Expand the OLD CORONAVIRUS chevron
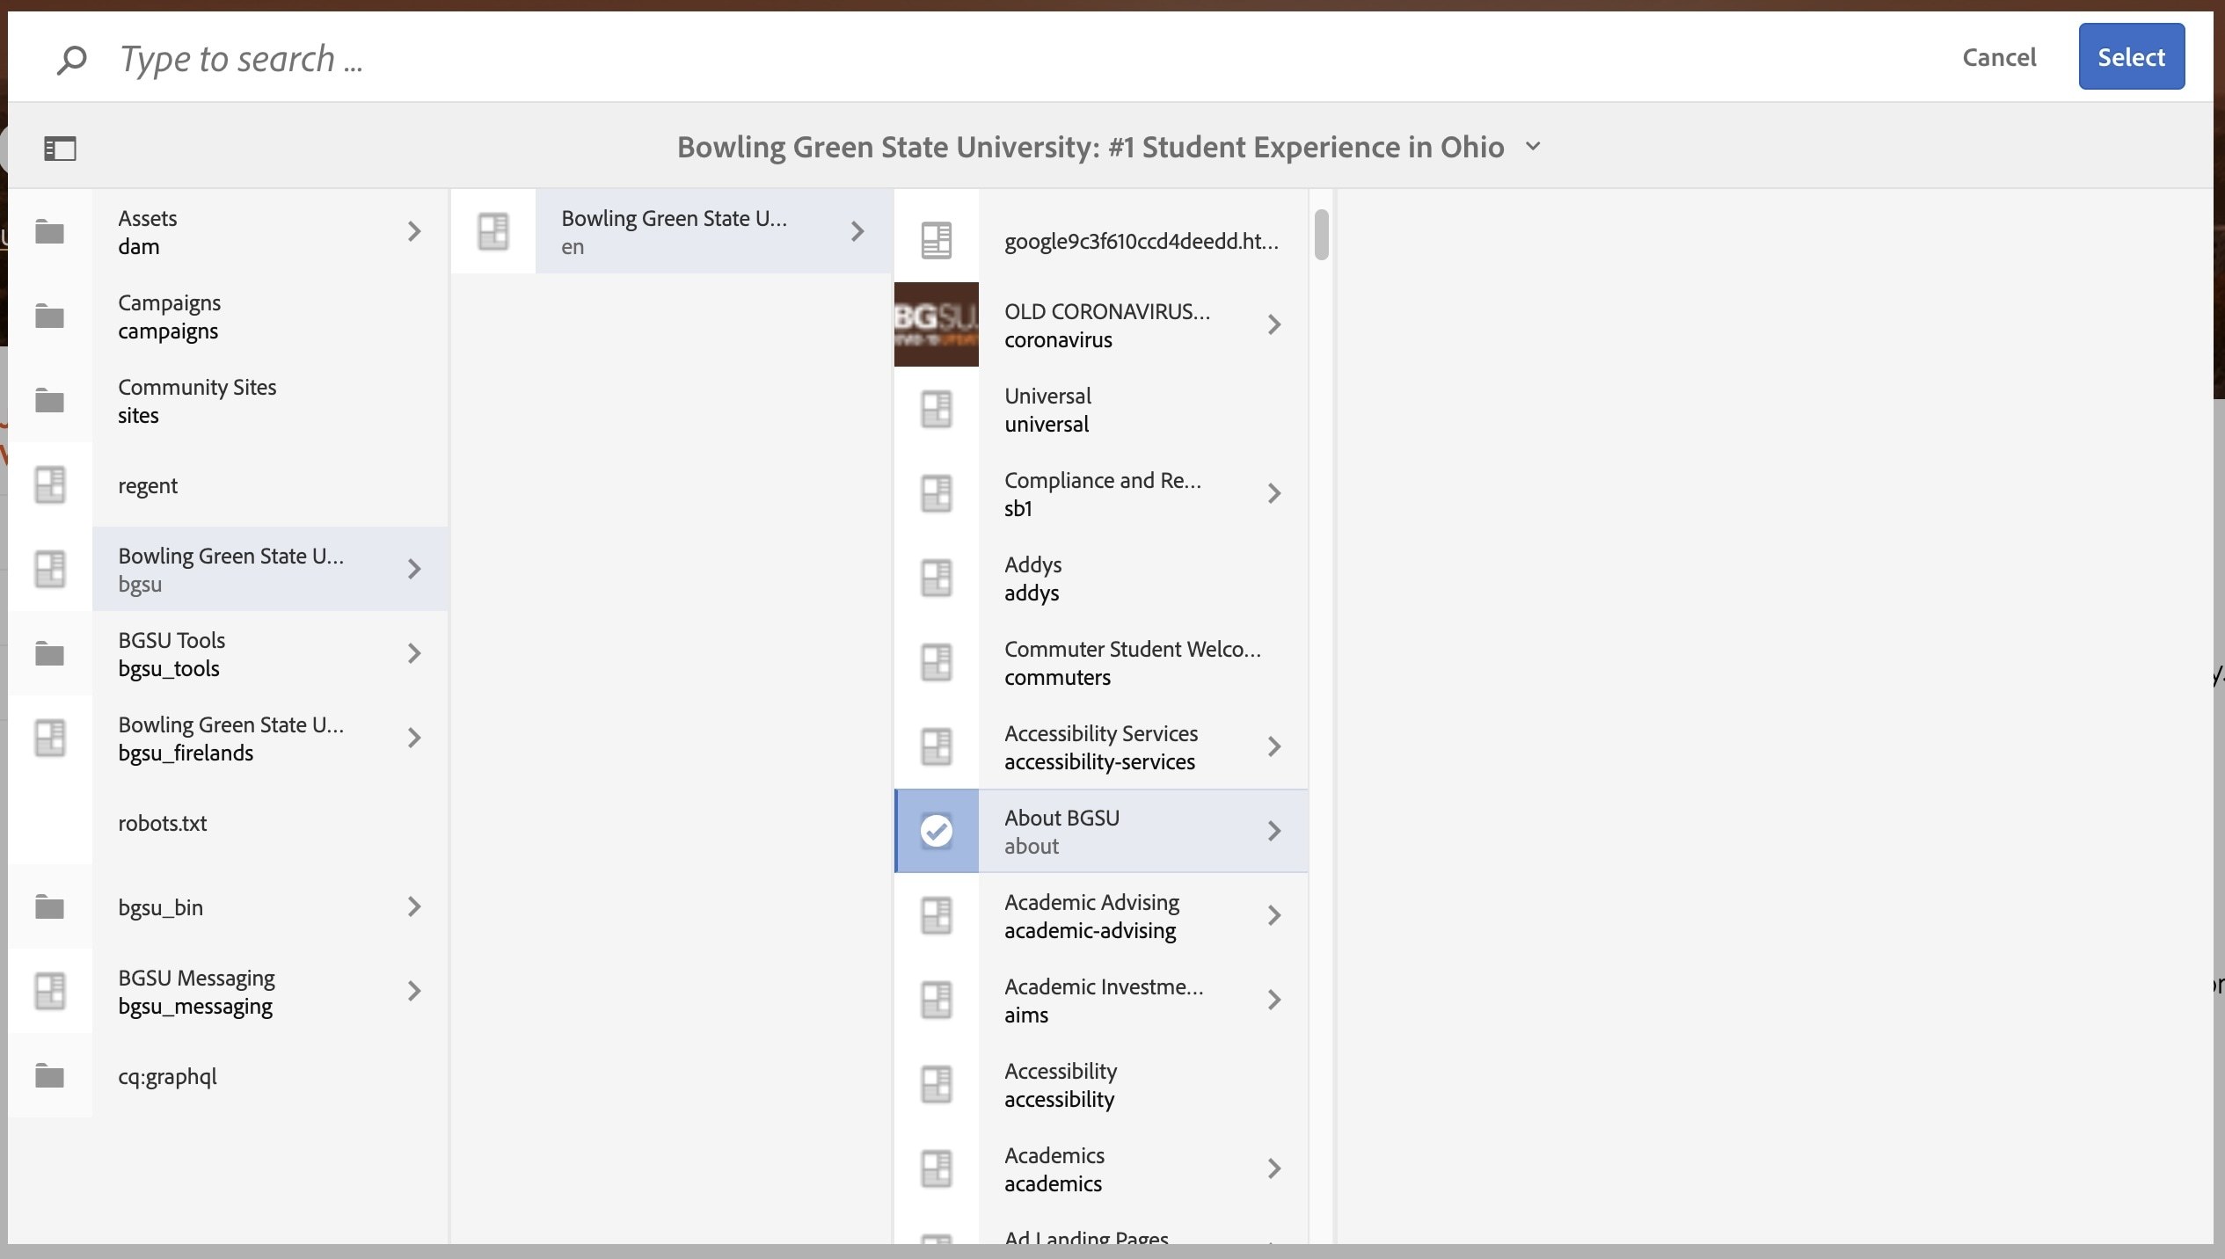This screenshot has width=2225, height=1259. [x=1274, y=324]
